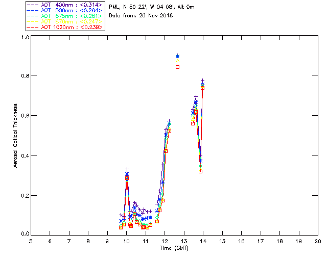Click the y-axis tick label 0.6
This screenshot has height=261, width=327.
25,116
